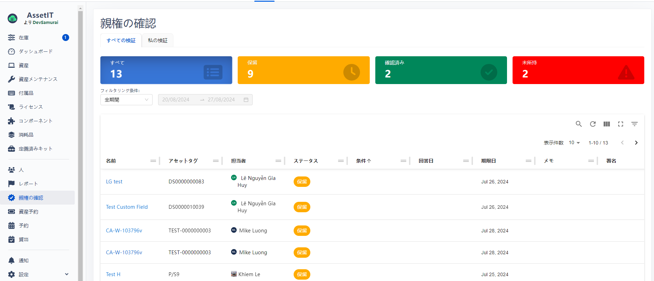
Task: Click the start date field 20/08/2024
Action: click(x=176, y=100)
